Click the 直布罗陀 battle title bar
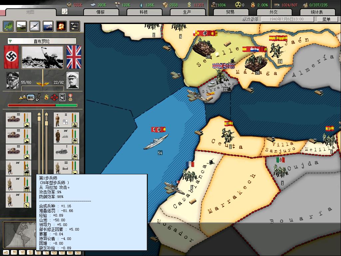Image resolution: width=341 pixels, height=256 pixels. pyautogui.click(x=42, y=41)
